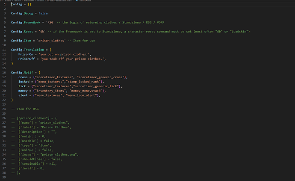This screenshot has height=181, width=295.
Task: Click the ['type'] = "item" line
Action: pyautogui.click(x=31, y=145)
